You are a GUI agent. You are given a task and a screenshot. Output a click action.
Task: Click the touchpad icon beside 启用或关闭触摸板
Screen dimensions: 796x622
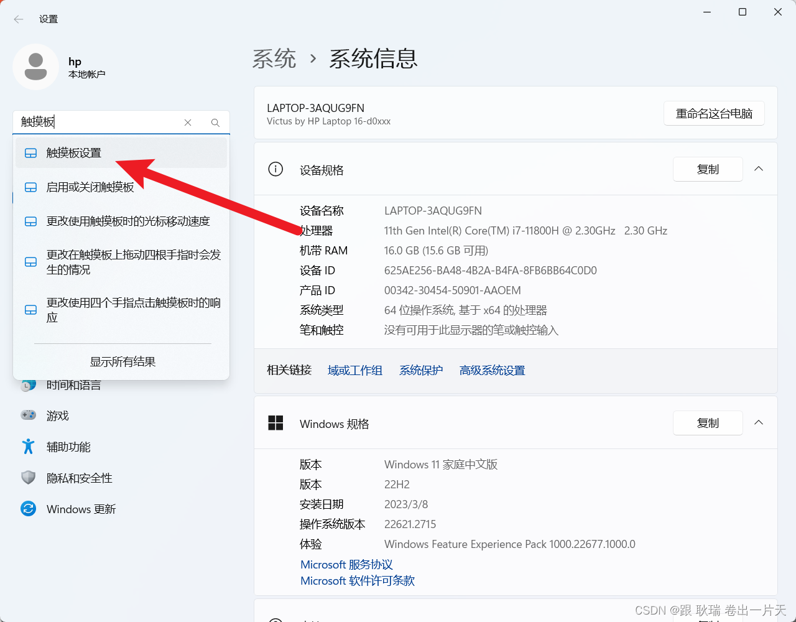[x=30, y=187]
